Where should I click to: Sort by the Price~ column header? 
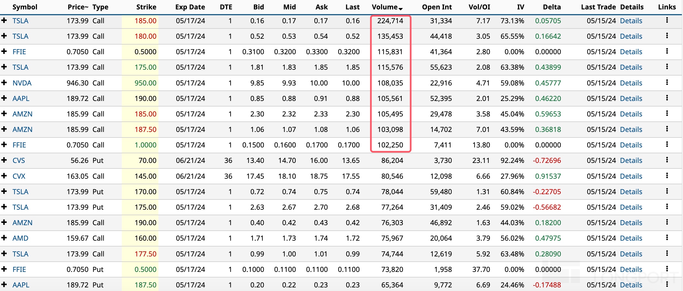tap(78, 7)
